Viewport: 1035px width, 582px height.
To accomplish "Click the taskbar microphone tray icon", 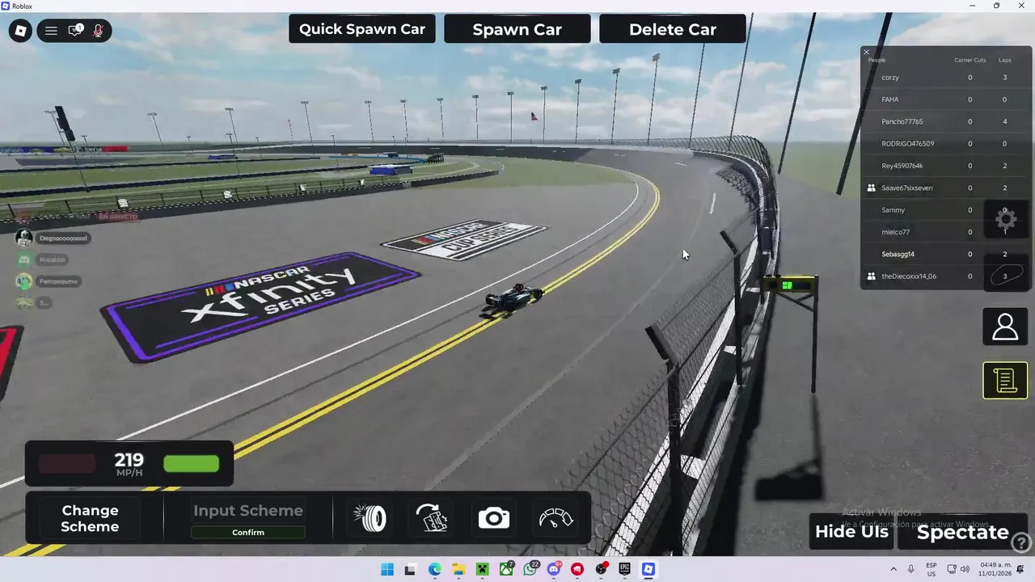I will 911,569.
